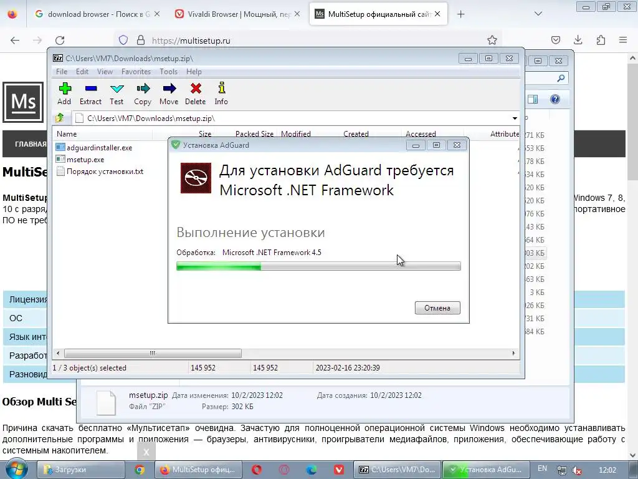638x479 pixels.
Task: Click the Add button in 7-Zip toolbar
Action: 64,94
